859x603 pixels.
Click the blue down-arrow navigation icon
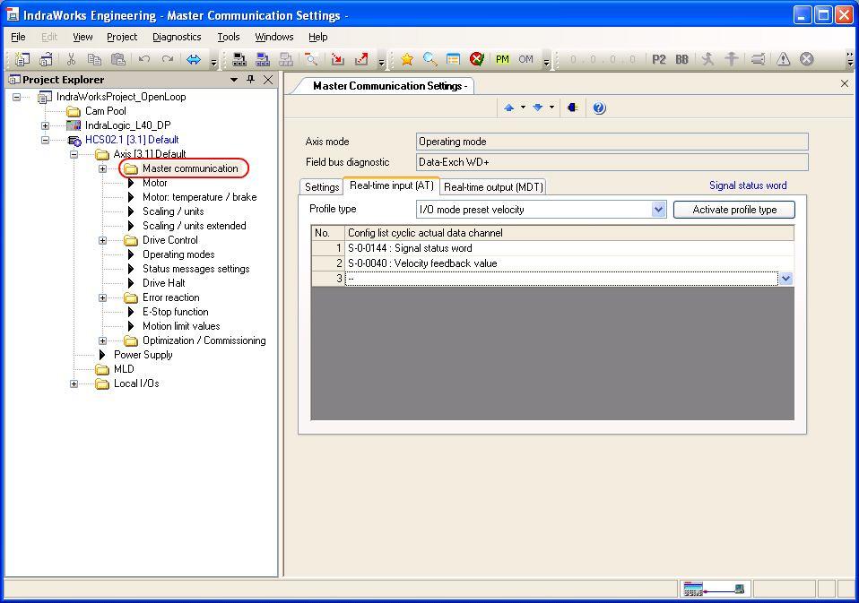538,108
